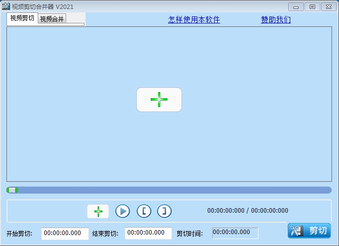Viewport: 339px width, 246px height.
Task: Click the app icon in the title bar
Action: point(6,6)
